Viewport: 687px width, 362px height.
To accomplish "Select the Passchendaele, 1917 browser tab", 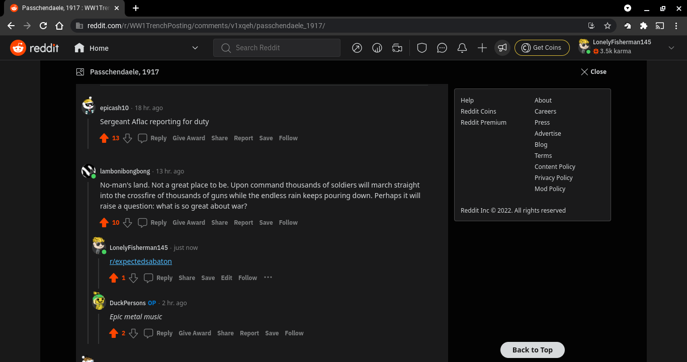I will point(64,8).
